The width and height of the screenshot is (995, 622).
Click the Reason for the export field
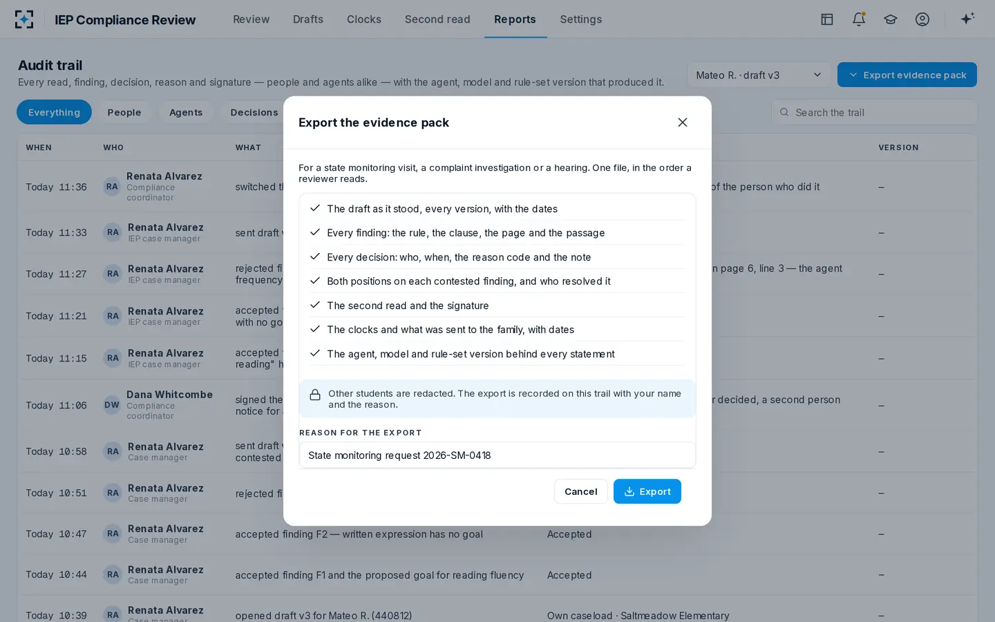click(497, 455)
